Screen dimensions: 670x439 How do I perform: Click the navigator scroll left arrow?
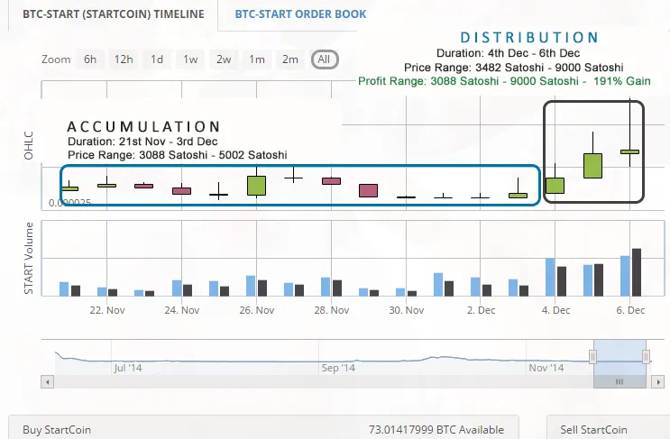point(48,382)
